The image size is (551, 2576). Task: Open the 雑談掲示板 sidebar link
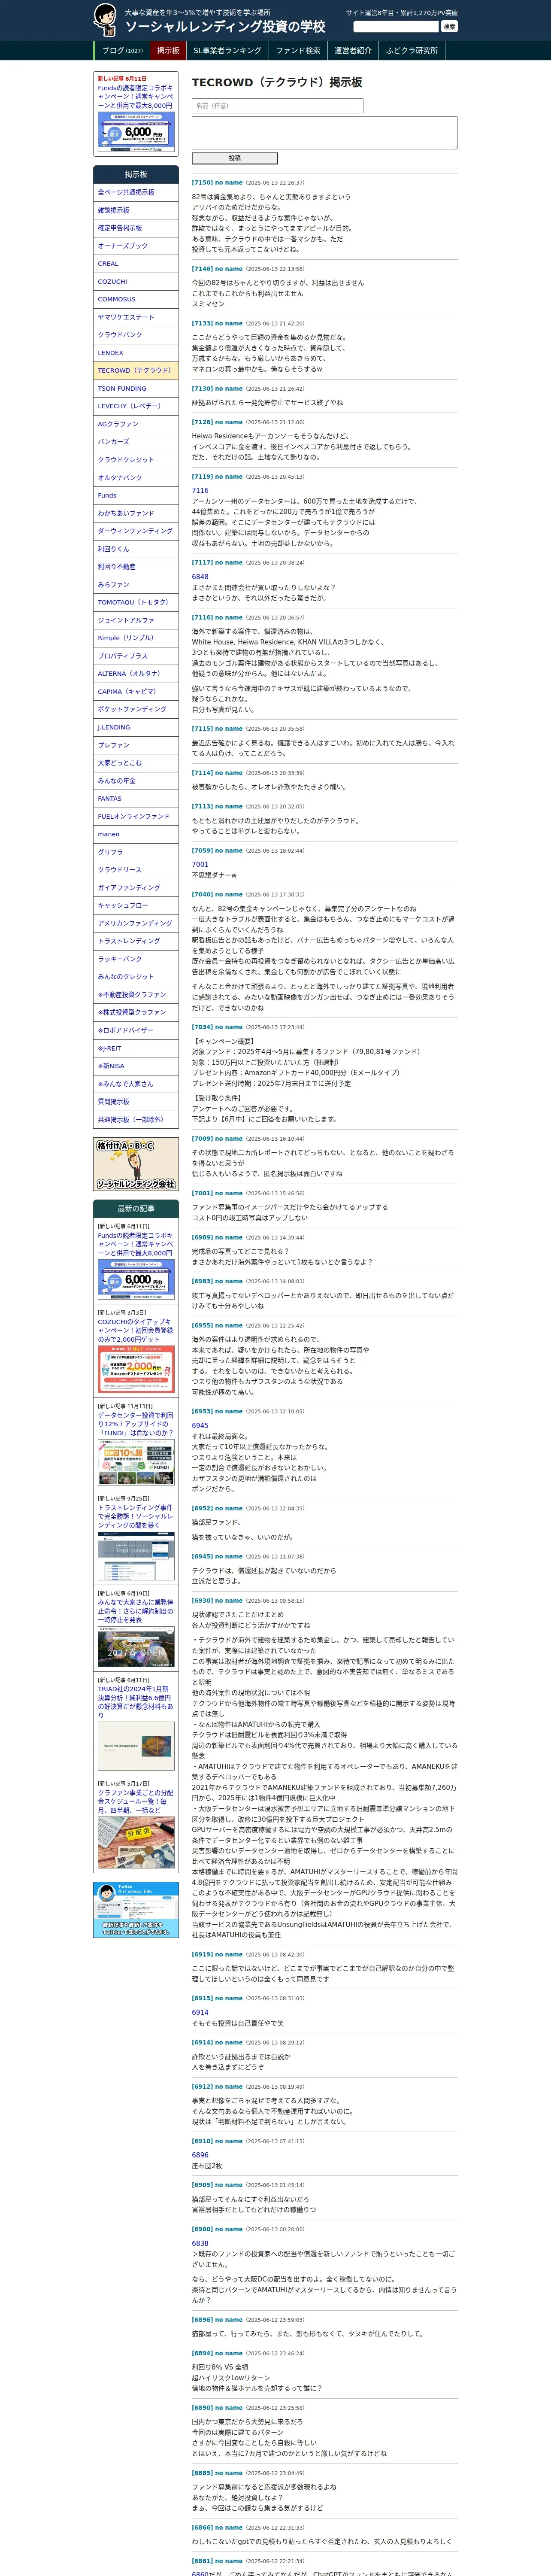coord(136,210)
